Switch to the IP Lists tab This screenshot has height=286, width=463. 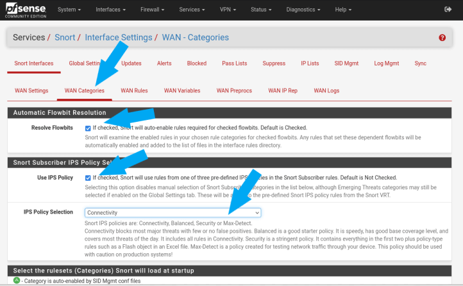[x=310, y=63]
